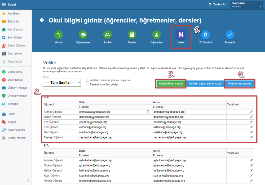Edit legal guardian for Elif Öğrenci
Viewport: 265px width, 185px height.
pyautogui.click(x=251, y=127)
